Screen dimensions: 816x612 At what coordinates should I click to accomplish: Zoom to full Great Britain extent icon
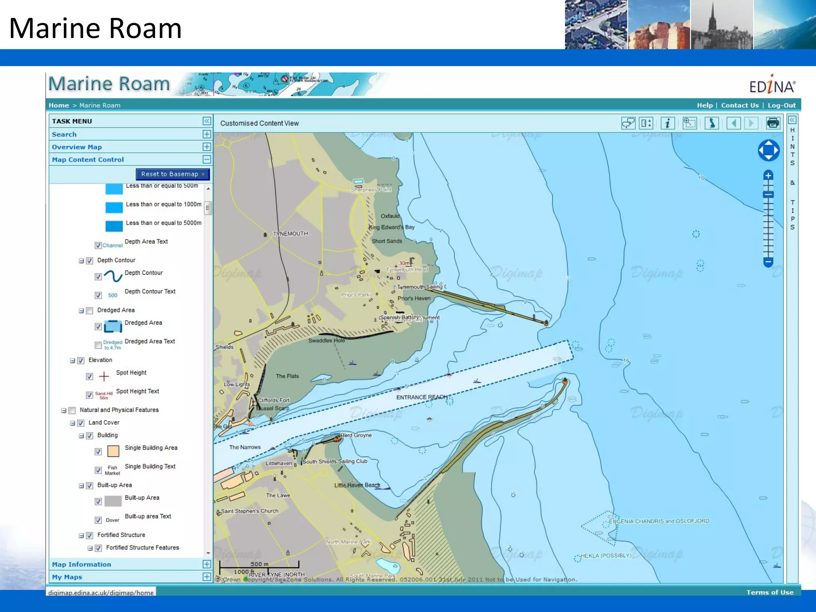click(x=712, y=123)
